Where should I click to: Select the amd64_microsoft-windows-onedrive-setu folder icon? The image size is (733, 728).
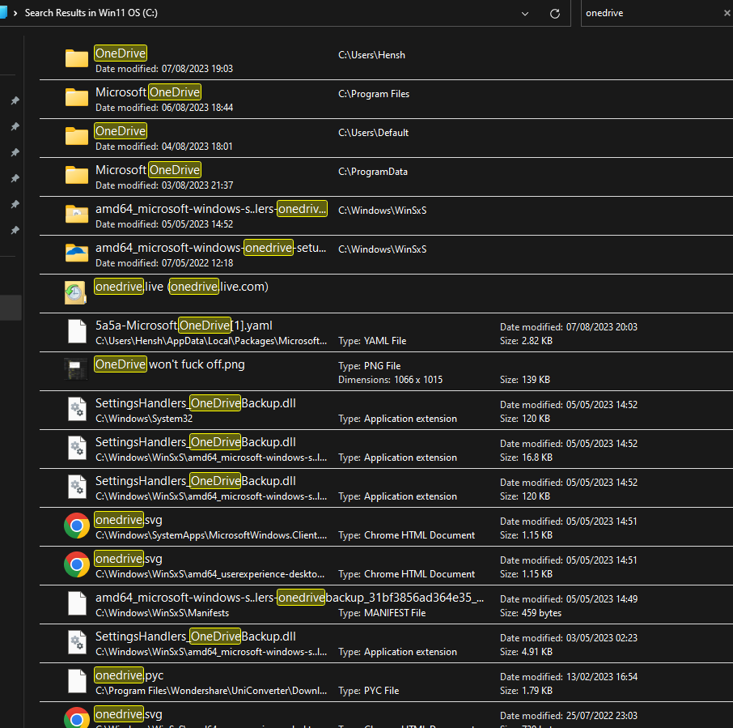point(77,253)
